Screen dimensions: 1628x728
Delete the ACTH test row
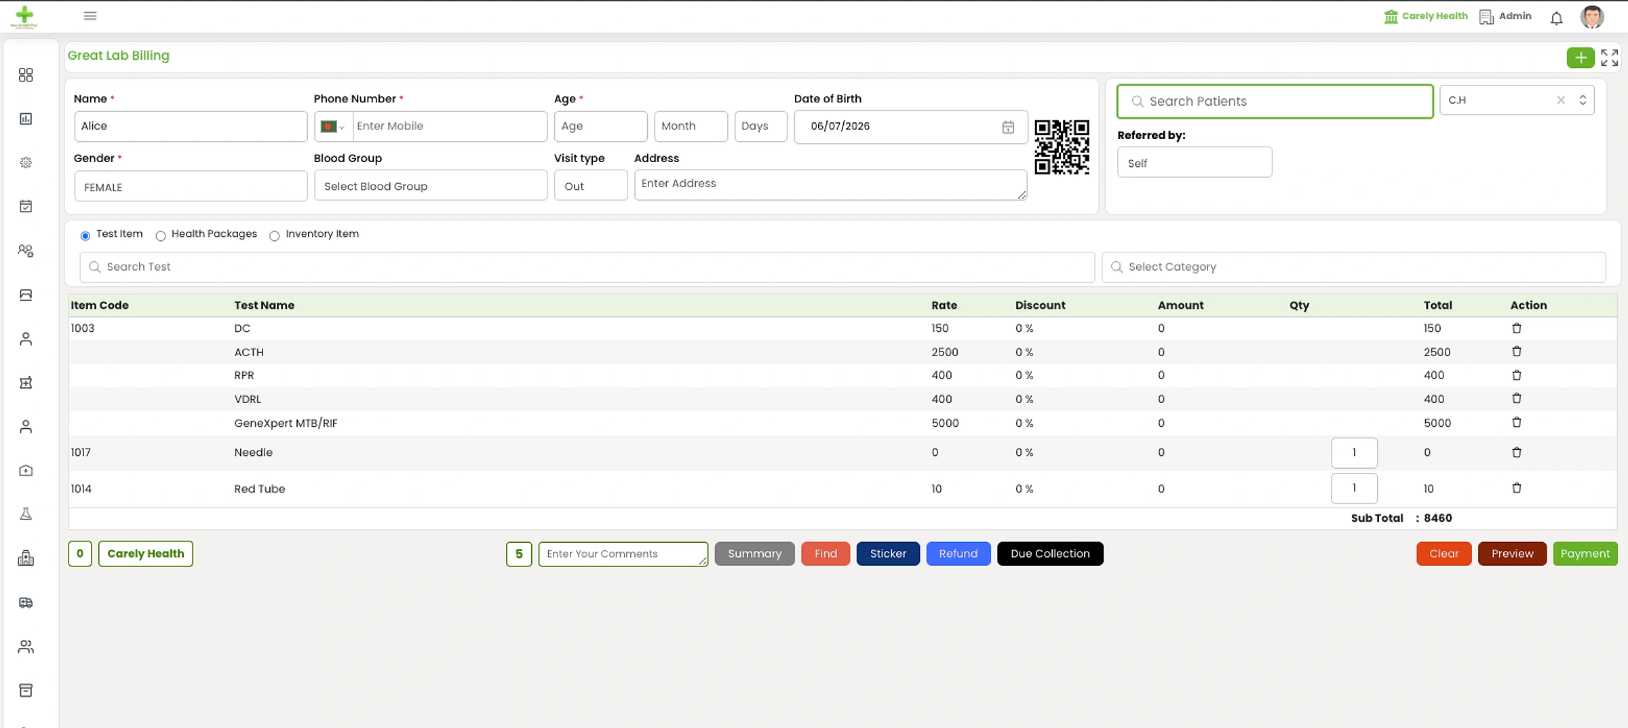1517,351
